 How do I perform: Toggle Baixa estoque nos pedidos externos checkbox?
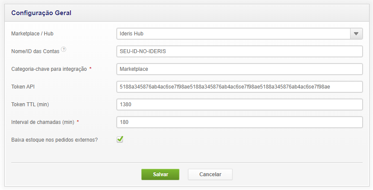[120, 139]
